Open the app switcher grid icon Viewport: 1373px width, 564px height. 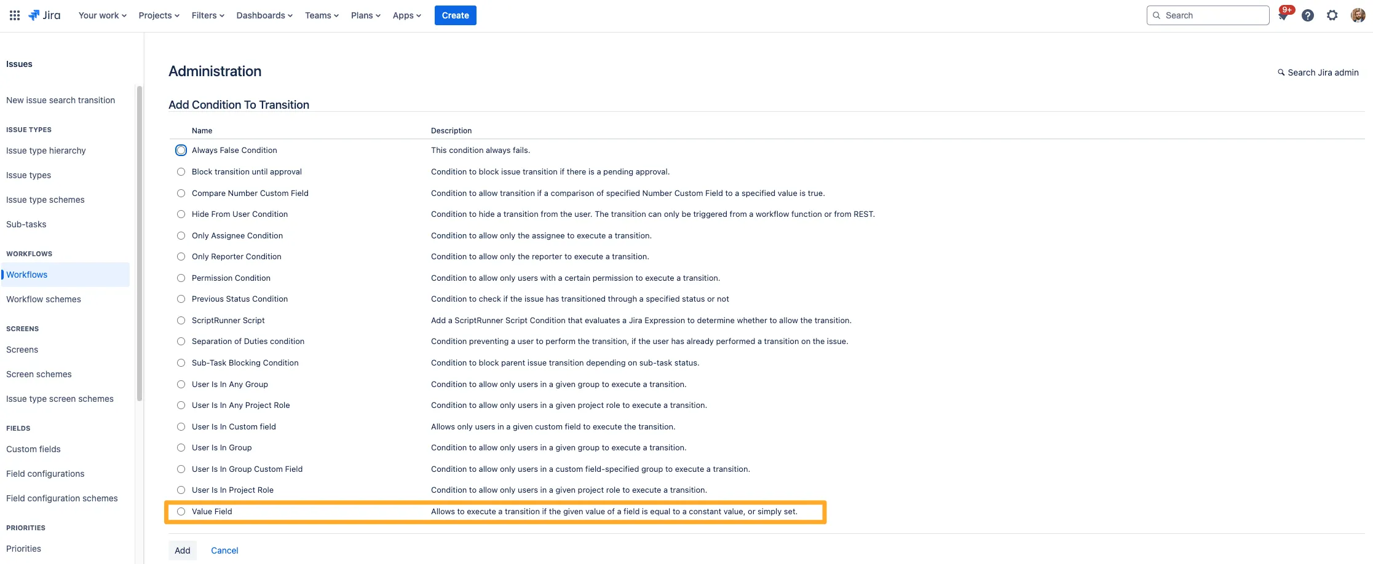[x=15, y=15]
